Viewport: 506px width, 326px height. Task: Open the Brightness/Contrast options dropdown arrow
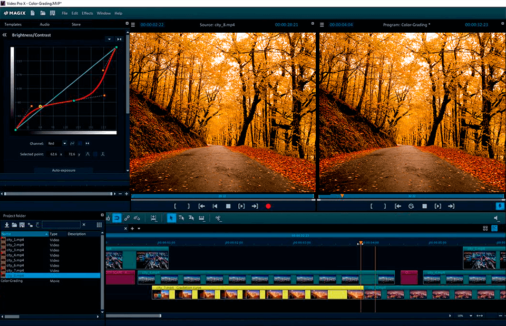pyautogui.click(x=109, y=39)
